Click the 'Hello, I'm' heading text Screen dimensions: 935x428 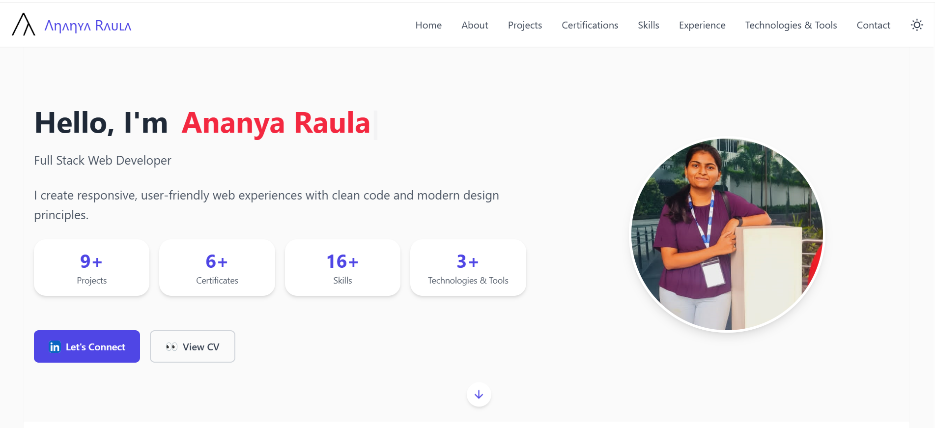(101, 123)
